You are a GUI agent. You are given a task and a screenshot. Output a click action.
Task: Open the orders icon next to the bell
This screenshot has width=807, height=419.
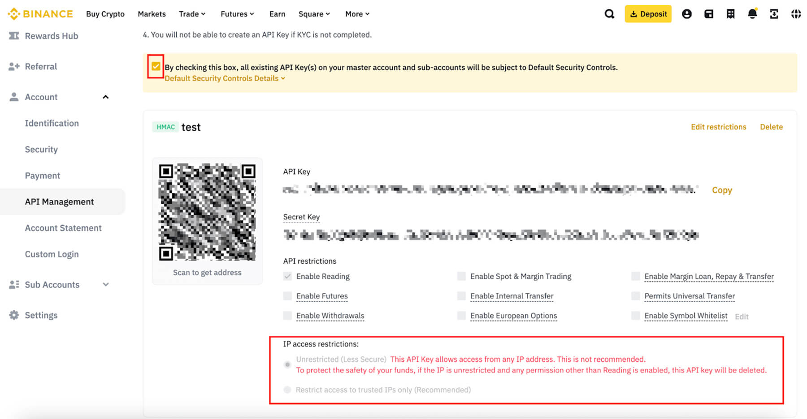click(x=730, y=14)
